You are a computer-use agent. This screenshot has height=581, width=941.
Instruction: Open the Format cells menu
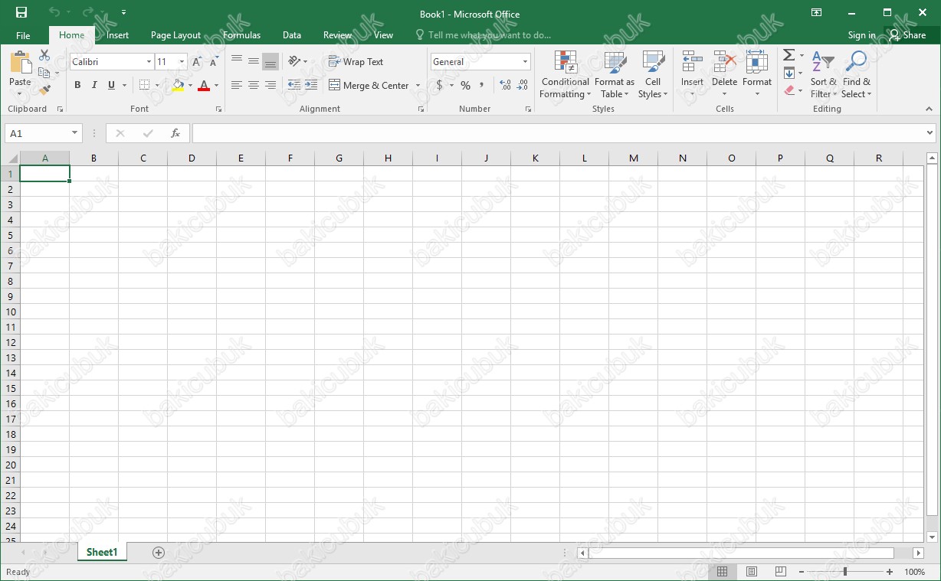pyautogui.click(x=757, y=74)
